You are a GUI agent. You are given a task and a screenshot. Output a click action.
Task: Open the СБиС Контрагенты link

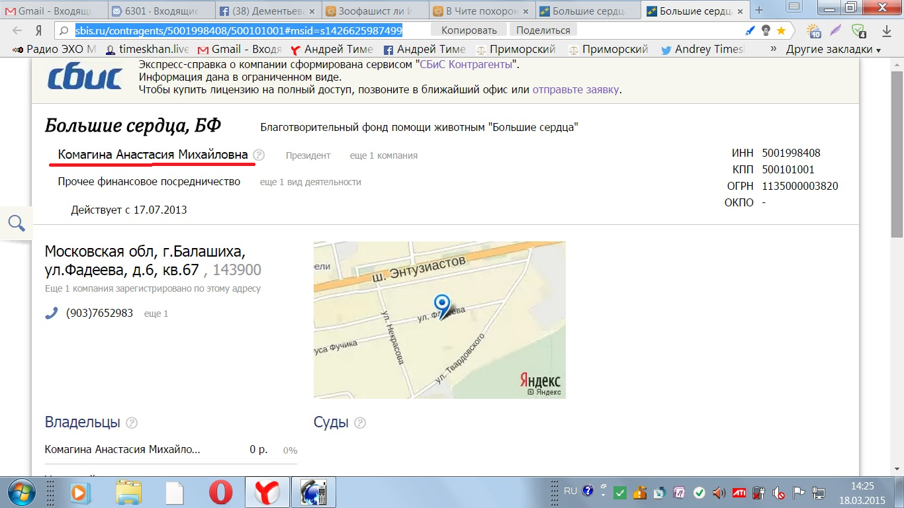(x=466, y=64)
